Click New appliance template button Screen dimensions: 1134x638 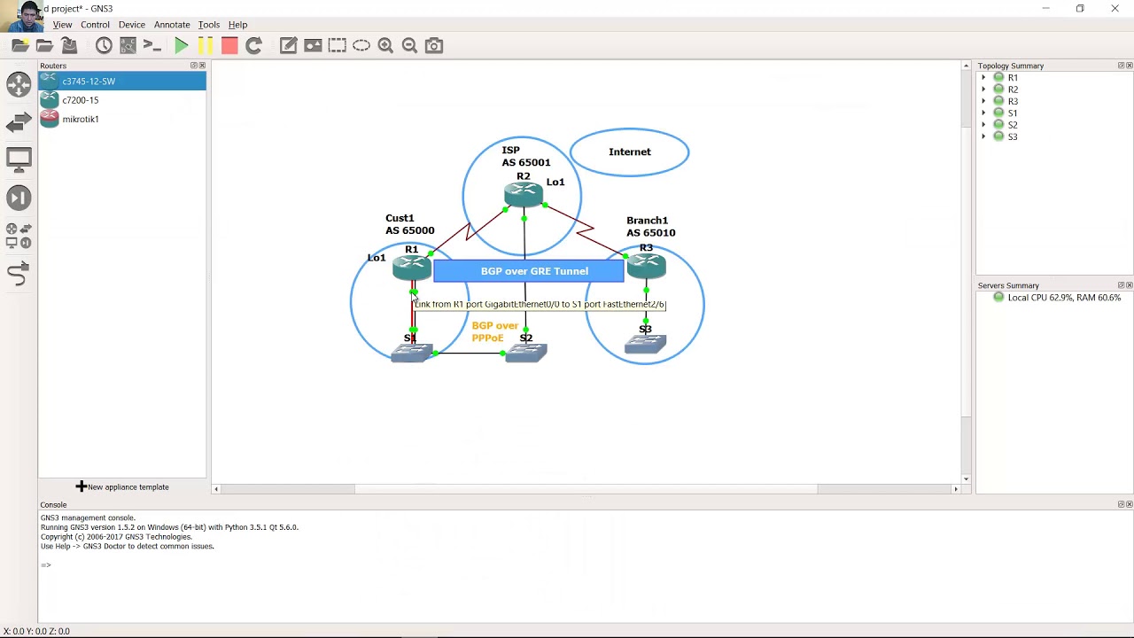coord(122,486)
